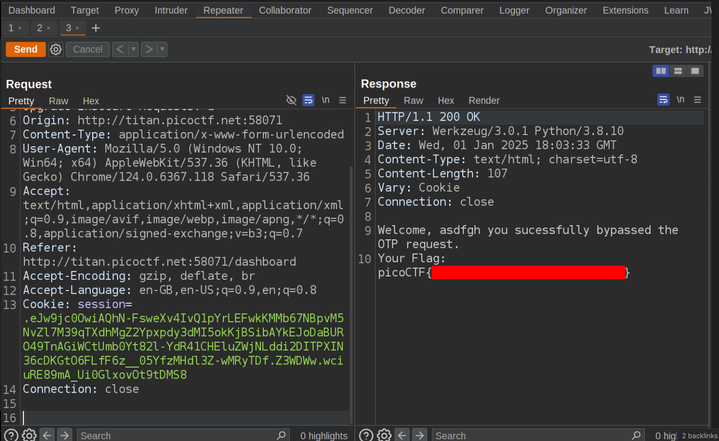Viewport: 719px width, 441px height.
Task: Toggle word wrap in Request panel
Action: (308, 100)
